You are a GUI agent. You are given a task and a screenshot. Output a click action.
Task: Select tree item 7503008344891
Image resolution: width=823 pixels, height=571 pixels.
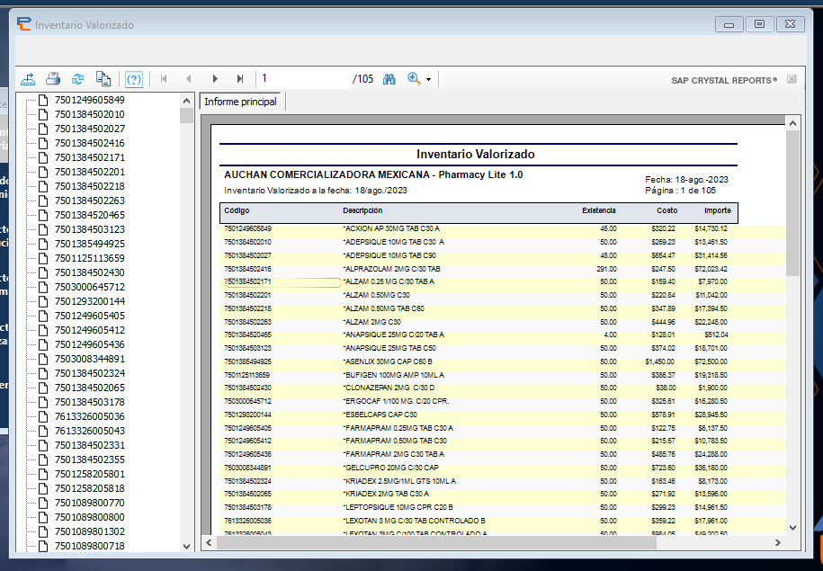pos(90,359)
